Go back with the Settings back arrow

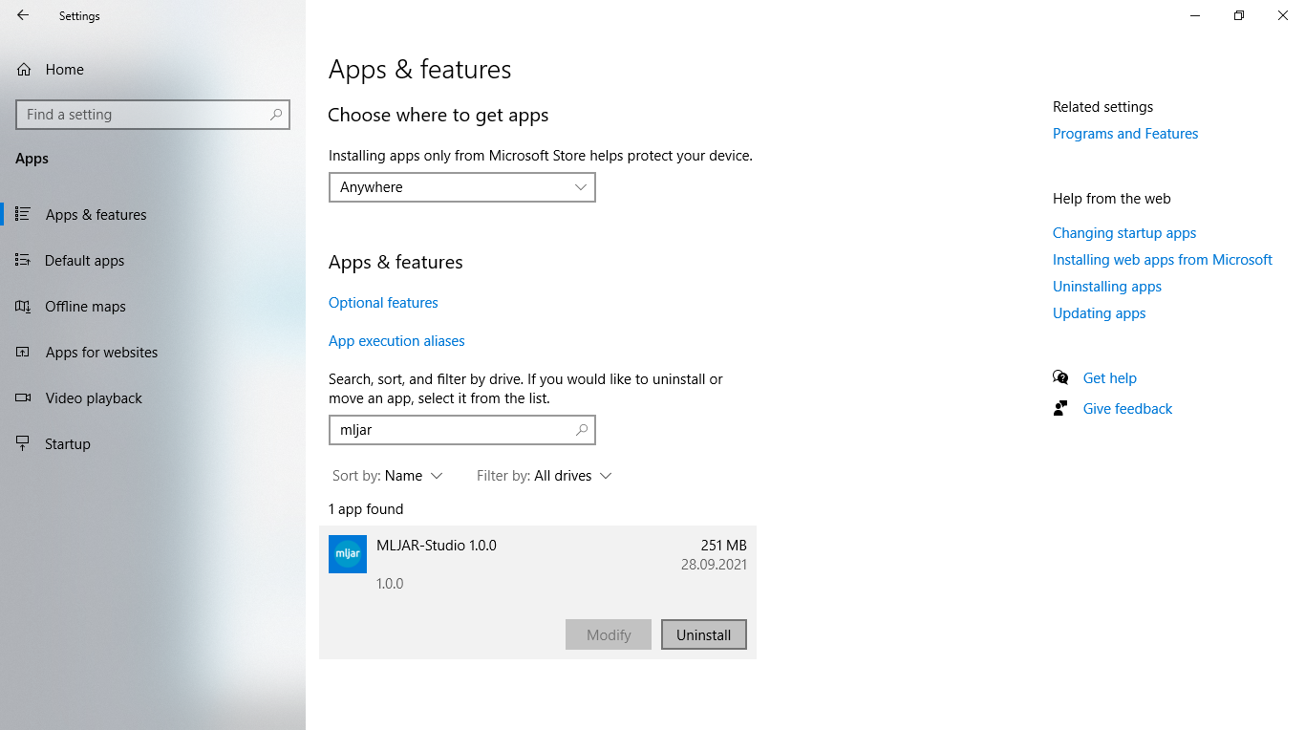pyautogui.click(x=23, y=15)
